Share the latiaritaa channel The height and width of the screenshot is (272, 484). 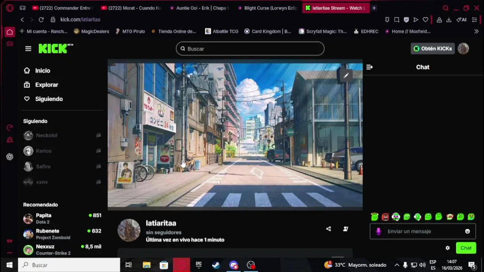coord(329,229)
